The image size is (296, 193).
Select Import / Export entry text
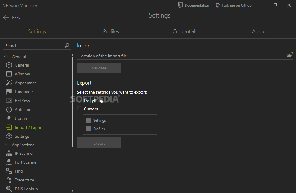pos(29,127)
